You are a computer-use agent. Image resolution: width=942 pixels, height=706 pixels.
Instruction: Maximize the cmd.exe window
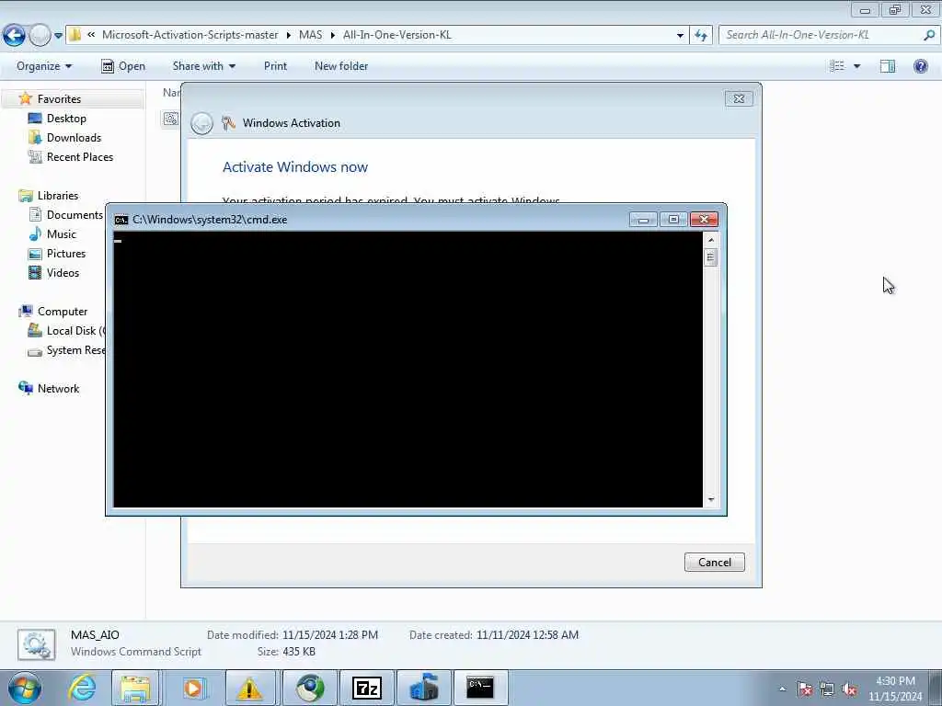(x=672, y=220)
